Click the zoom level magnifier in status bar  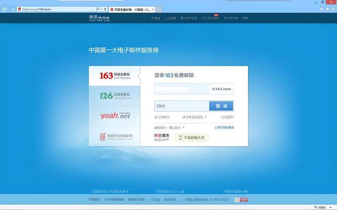316,207
